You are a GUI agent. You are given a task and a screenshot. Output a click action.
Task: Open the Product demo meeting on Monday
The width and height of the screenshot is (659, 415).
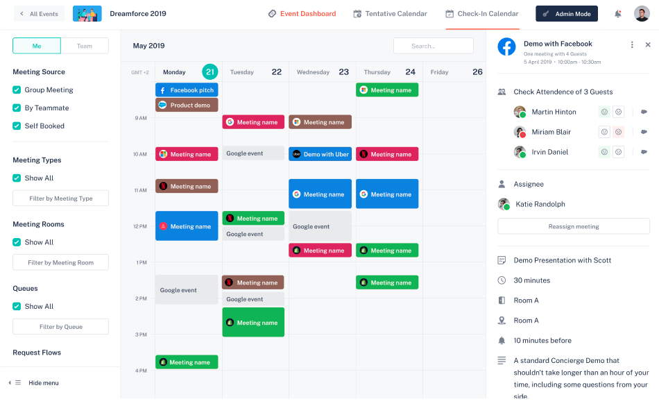187,105
